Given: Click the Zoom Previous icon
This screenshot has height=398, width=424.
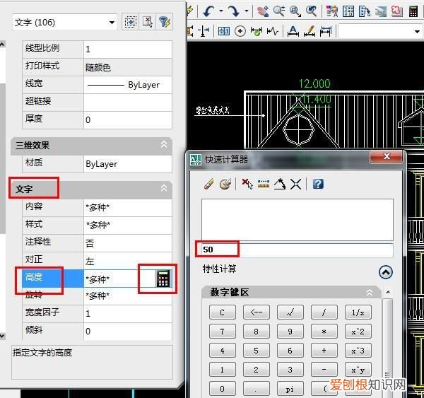Looking at the screenshot, I should click(x=311, y=11).
